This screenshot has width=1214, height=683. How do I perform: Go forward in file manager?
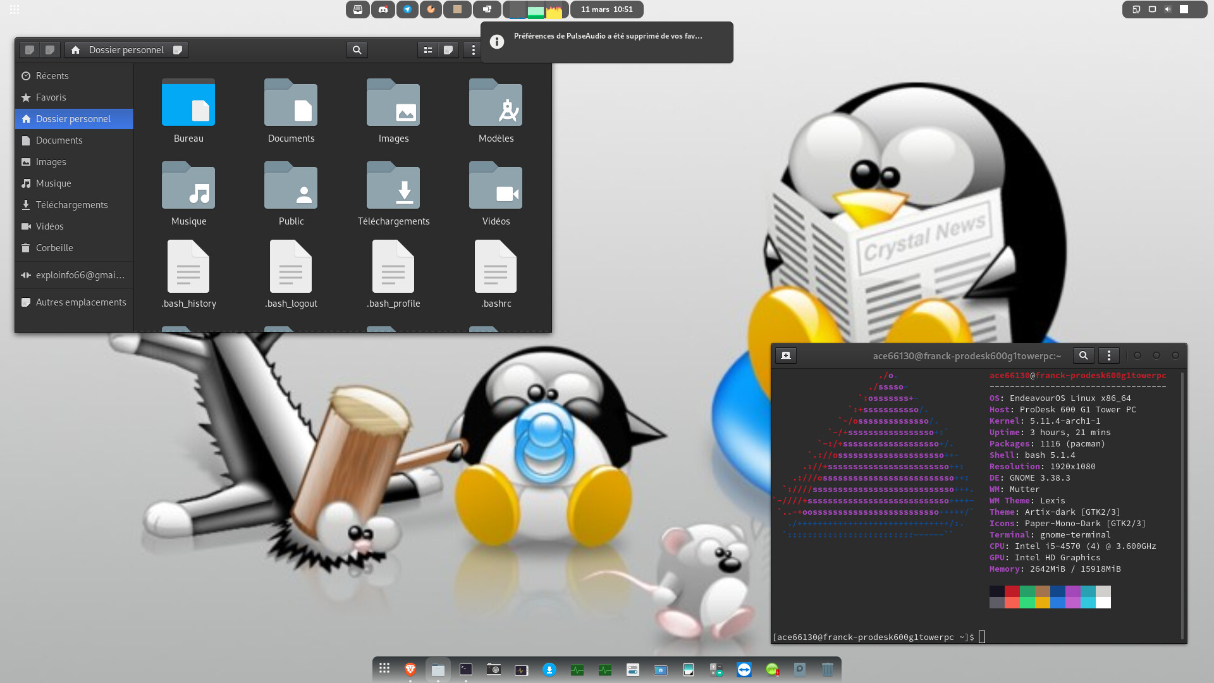point(50,50)
